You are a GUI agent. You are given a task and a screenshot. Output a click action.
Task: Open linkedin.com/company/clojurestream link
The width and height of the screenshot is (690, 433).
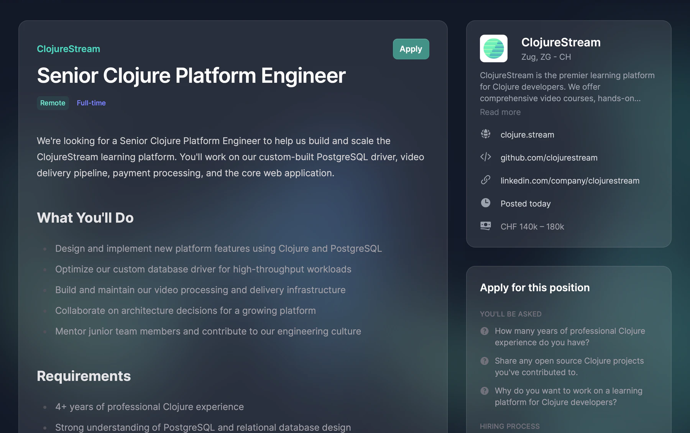[570, 181]
